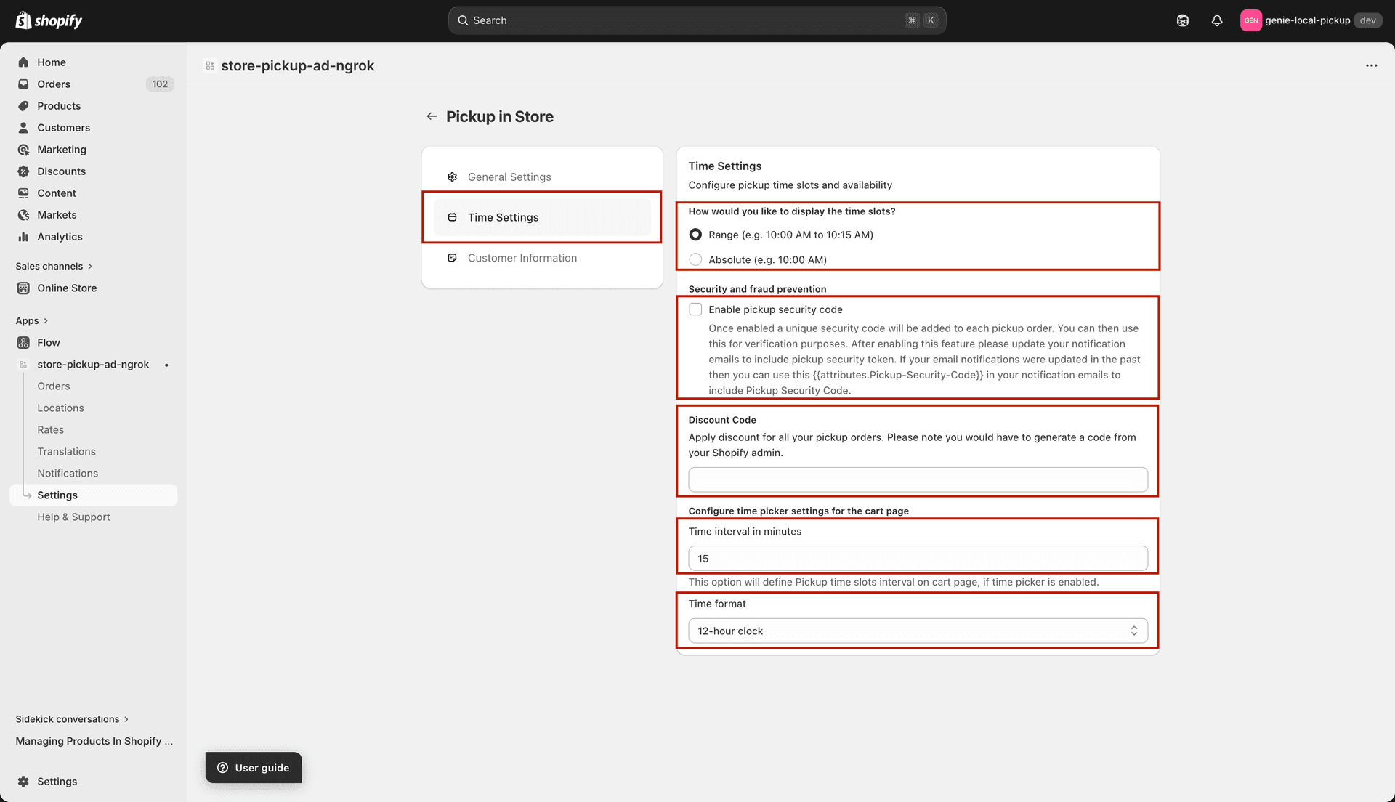1395x802 pixels.
Task: Enable pickup security code
Action: pyautogui.click(x=695, y=309)
